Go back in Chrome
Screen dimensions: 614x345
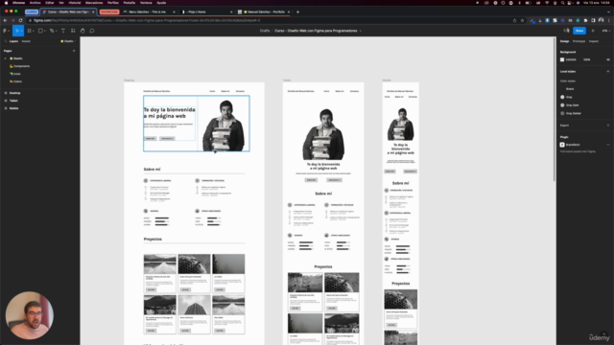pyautogui.click(x=5, y=20)
